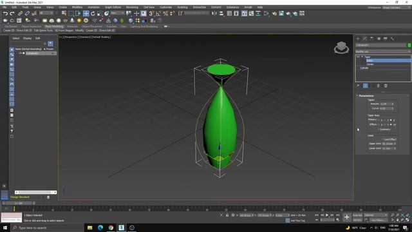This screenshot has height=232, width=412.
Task: Click the green object color swatch
Action: tap(409, 45)
